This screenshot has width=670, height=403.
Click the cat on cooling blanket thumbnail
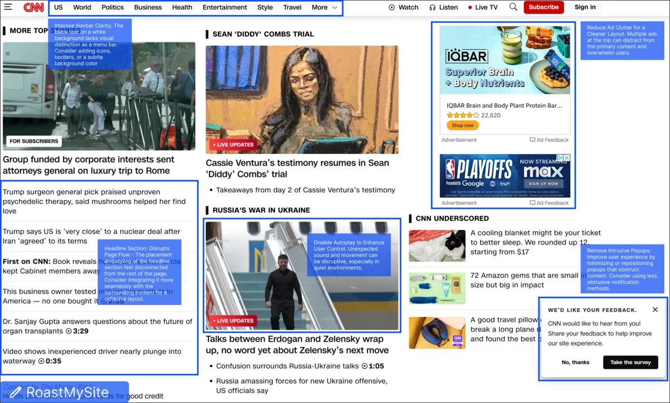[x=437, y=246]
